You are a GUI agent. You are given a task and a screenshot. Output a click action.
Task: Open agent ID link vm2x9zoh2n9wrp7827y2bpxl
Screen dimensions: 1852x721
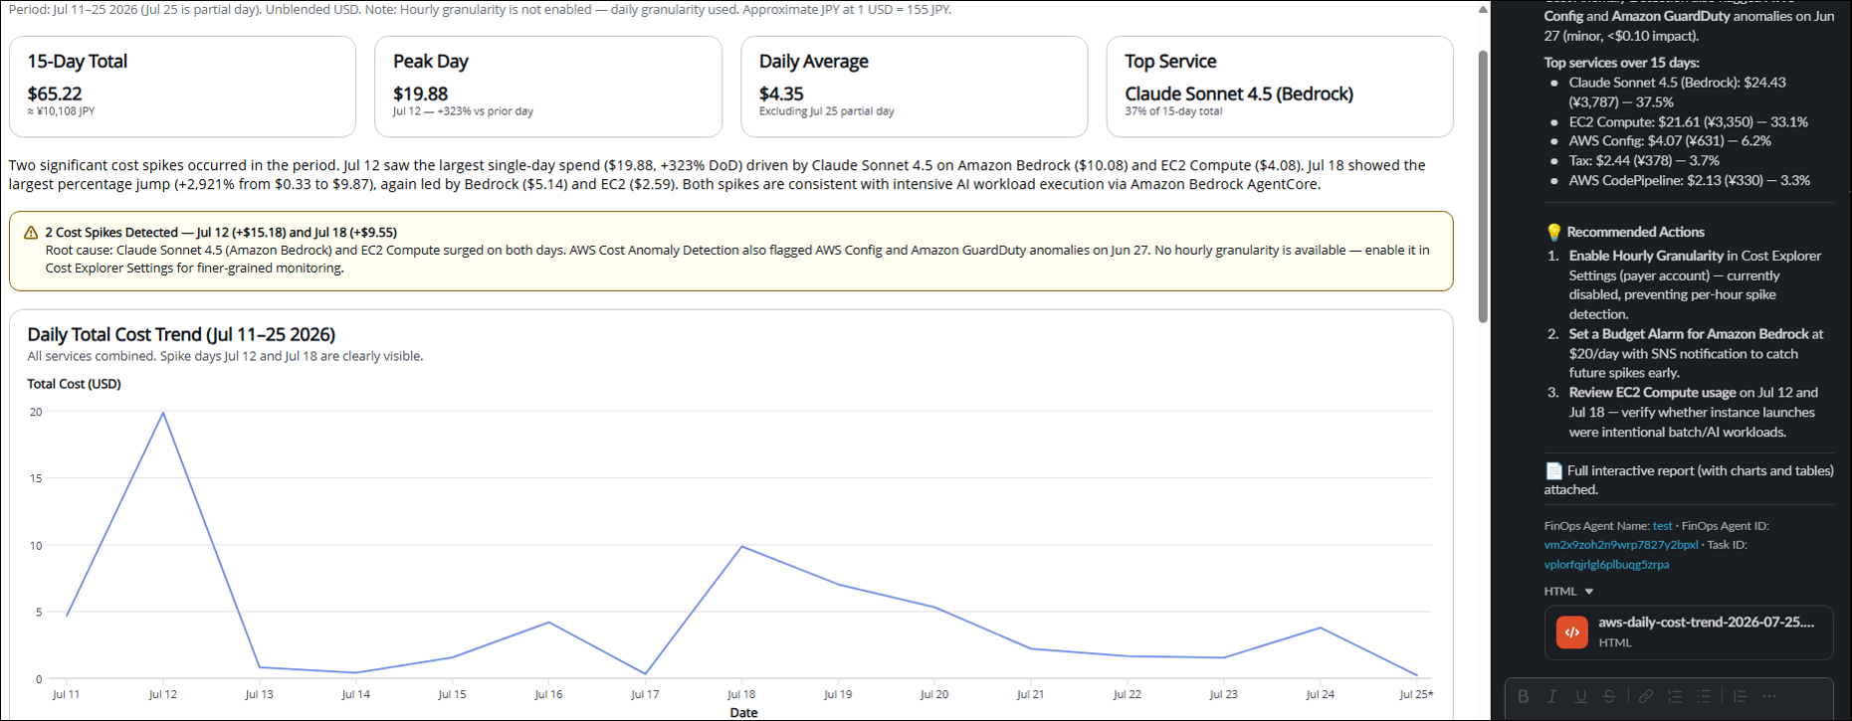tap(1621, 545)
